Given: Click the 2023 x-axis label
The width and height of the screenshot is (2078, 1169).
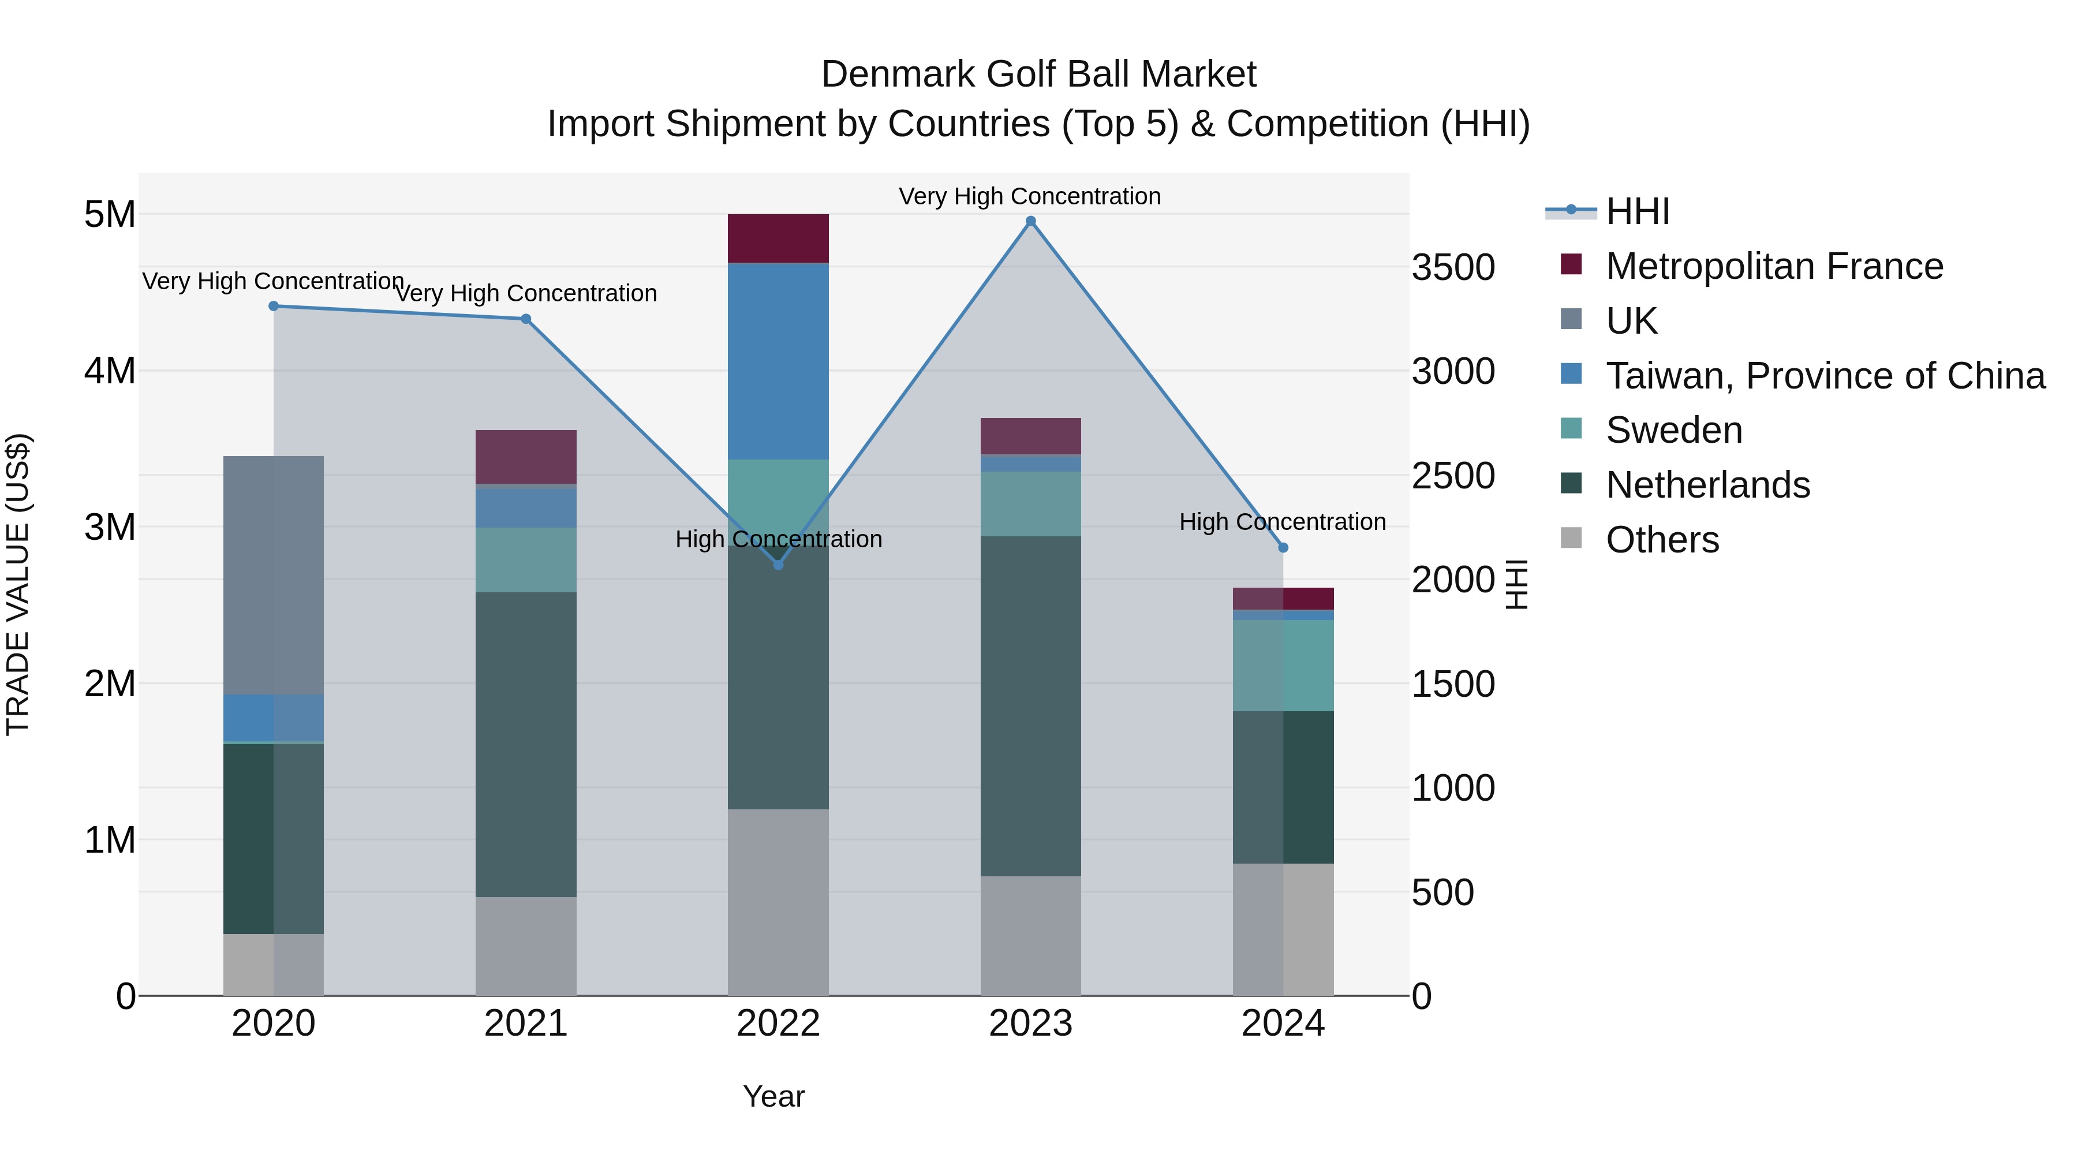Looking at the screenshot, I should click(x=1031, y=1024).
